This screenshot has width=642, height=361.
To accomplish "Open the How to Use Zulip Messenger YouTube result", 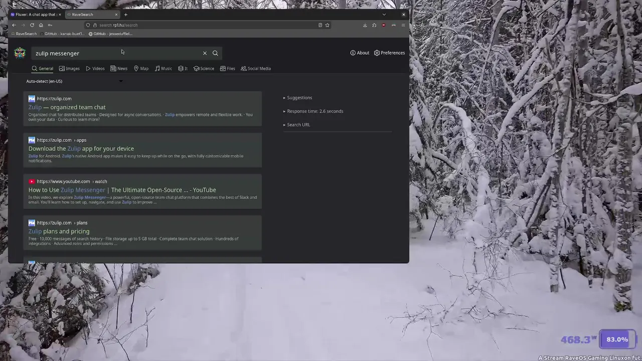I will point(122,190).
